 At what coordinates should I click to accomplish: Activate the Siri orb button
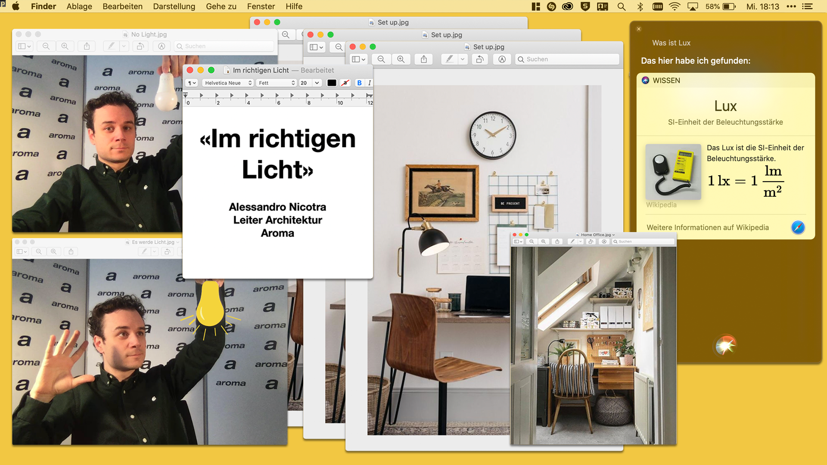tap(725, 345)
